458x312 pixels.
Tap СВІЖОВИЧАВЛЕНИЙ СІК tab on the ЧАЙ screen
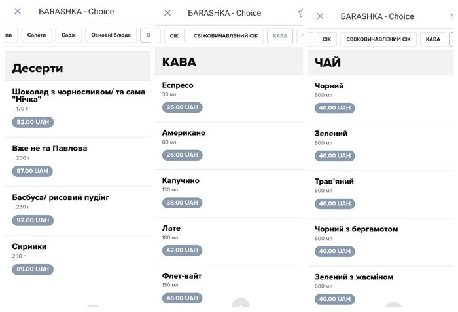[x=378, y=39]
